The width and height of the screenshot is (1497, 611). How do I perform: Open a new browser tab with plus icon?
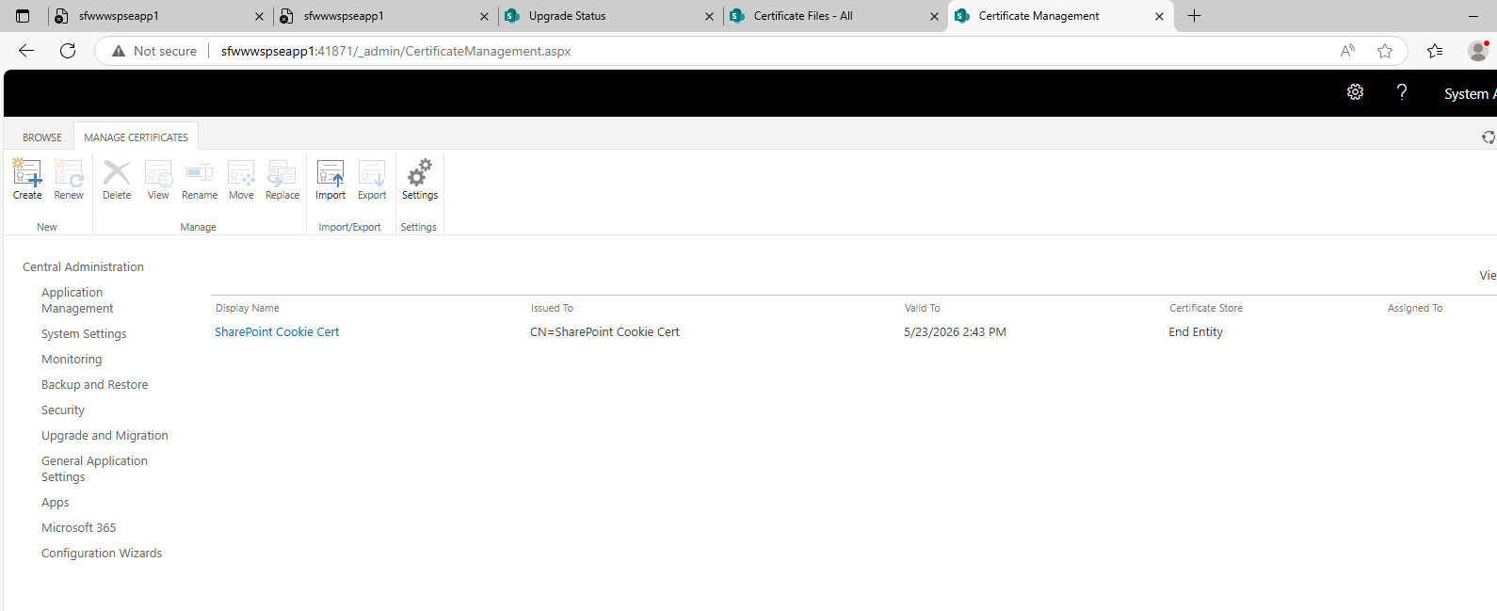click(1194, 16)
